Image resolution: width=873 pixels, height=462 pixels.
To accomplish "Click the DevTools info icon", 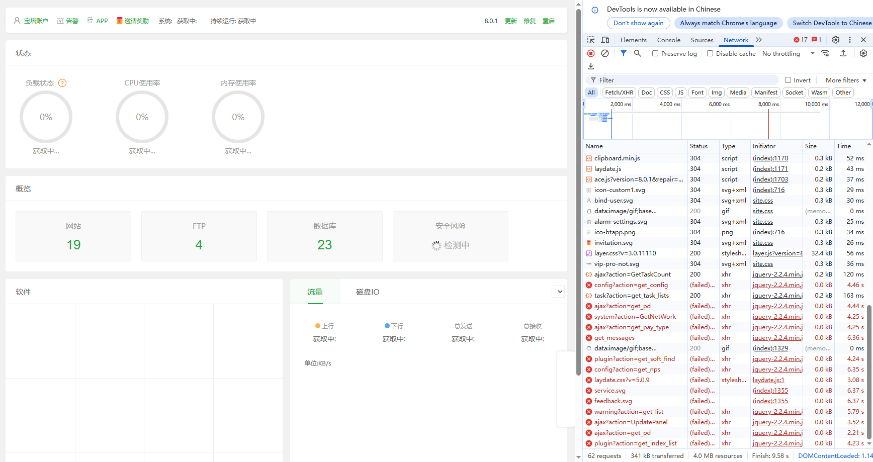I will (x=595, y=10).
